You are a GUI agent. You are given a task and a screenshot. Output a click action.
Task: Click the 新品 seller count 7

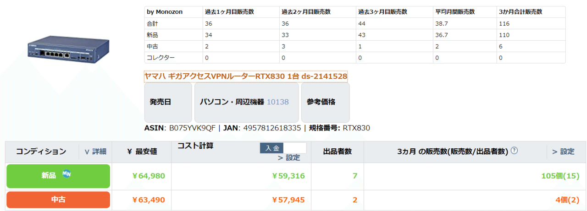pyautogui.click(x=355, y=176)
